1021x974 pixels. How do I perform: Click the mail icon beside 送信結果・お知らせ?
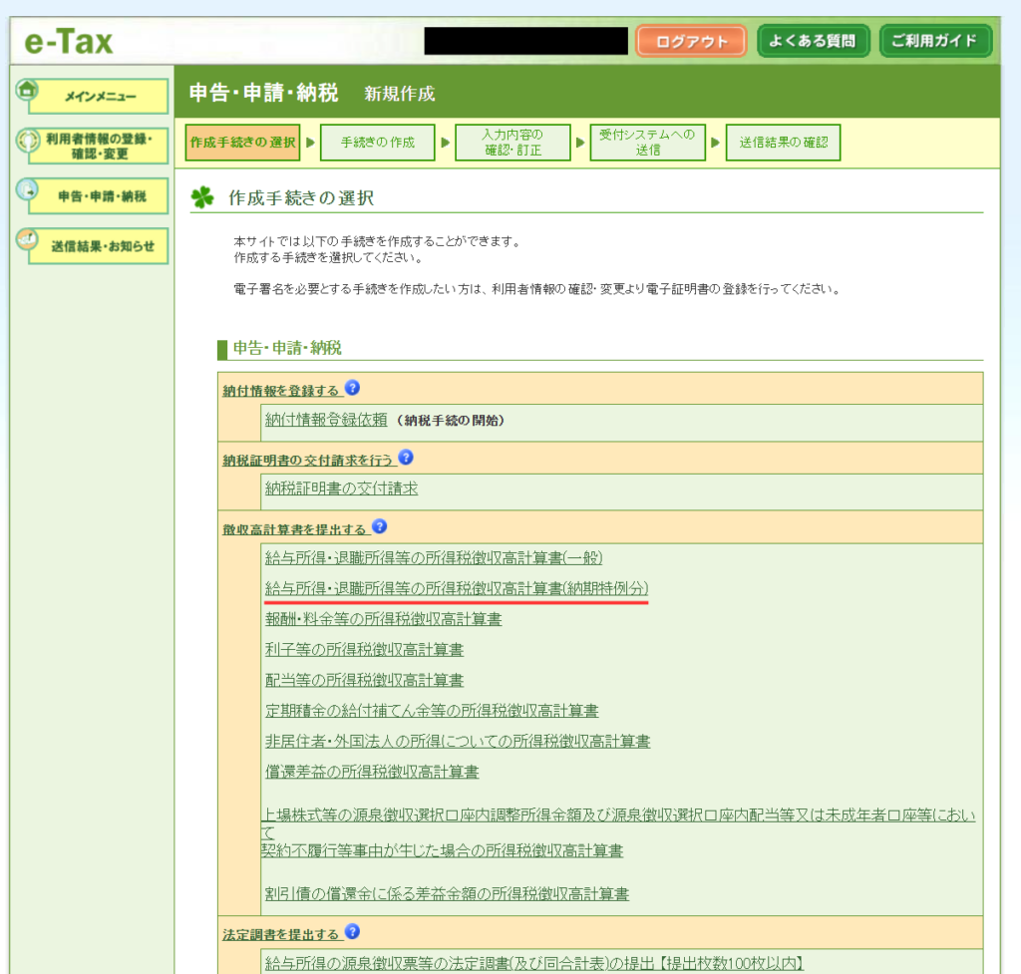tap(27, 239)
